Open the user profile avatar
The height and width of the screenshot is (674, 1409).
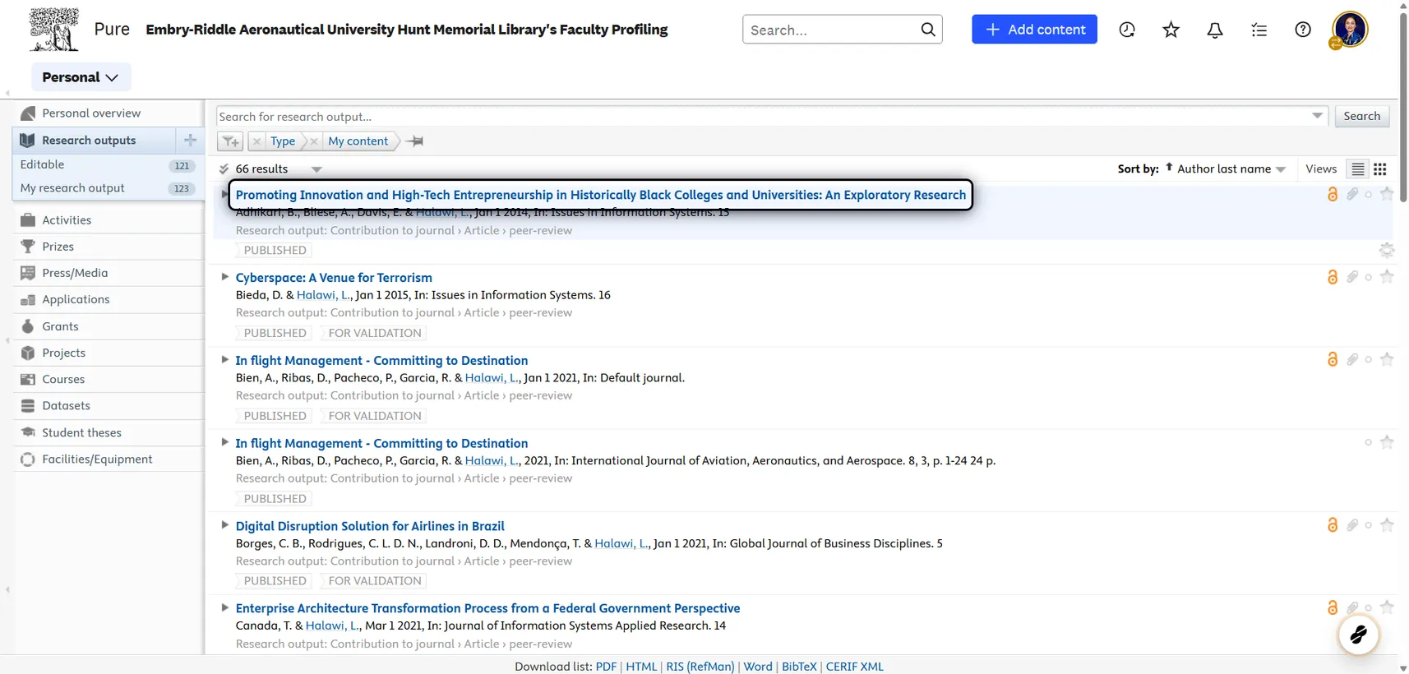tap(1350, 30)
